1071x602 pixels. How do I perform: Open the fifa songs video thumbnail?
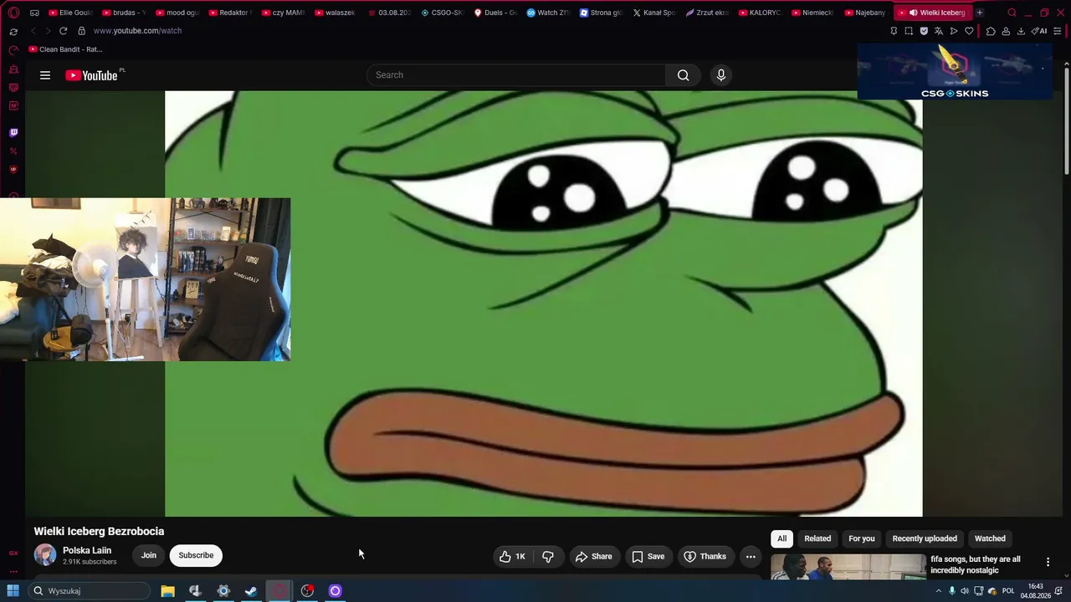(x=848, y=566)
